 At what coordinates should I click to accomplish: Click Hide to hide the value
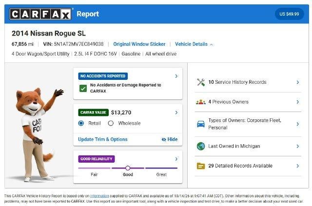coord(172,139)
